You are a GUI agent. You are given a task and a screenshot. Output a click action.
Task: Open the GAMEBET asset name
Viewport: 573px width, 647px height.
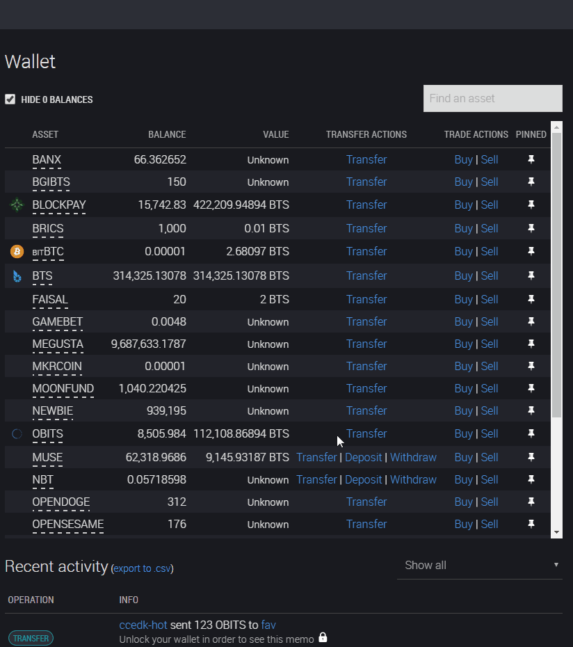57,322
